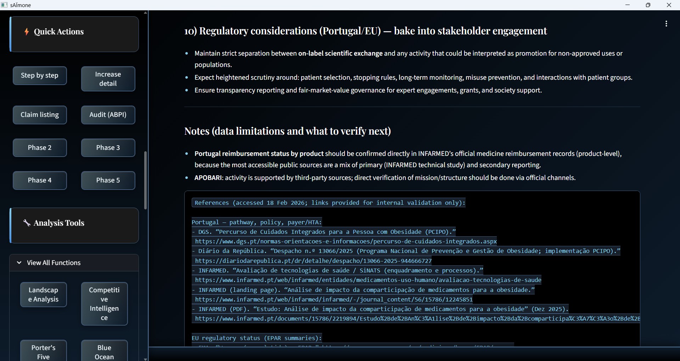
Task: Click the sAImone app icon in title bar
Action: [4, 5]
